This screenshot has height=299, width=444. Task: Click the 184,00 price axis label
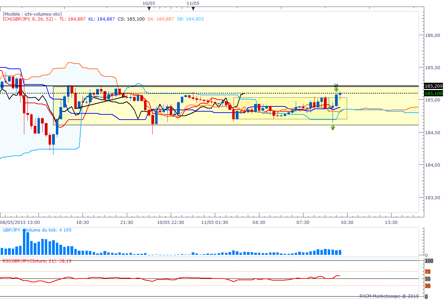(x=433, y=165)
